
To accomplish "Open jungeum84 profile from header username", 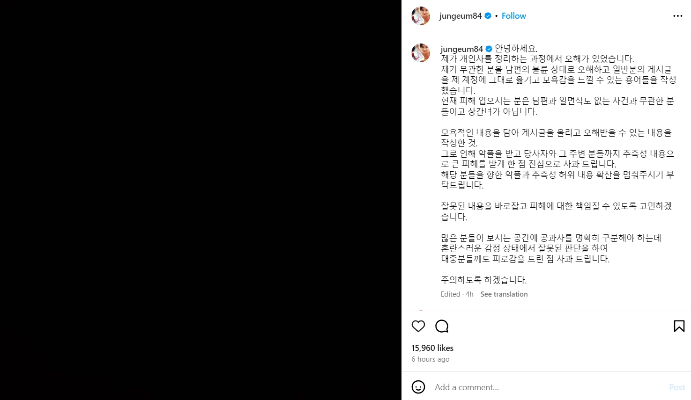I will click(461, 16).
